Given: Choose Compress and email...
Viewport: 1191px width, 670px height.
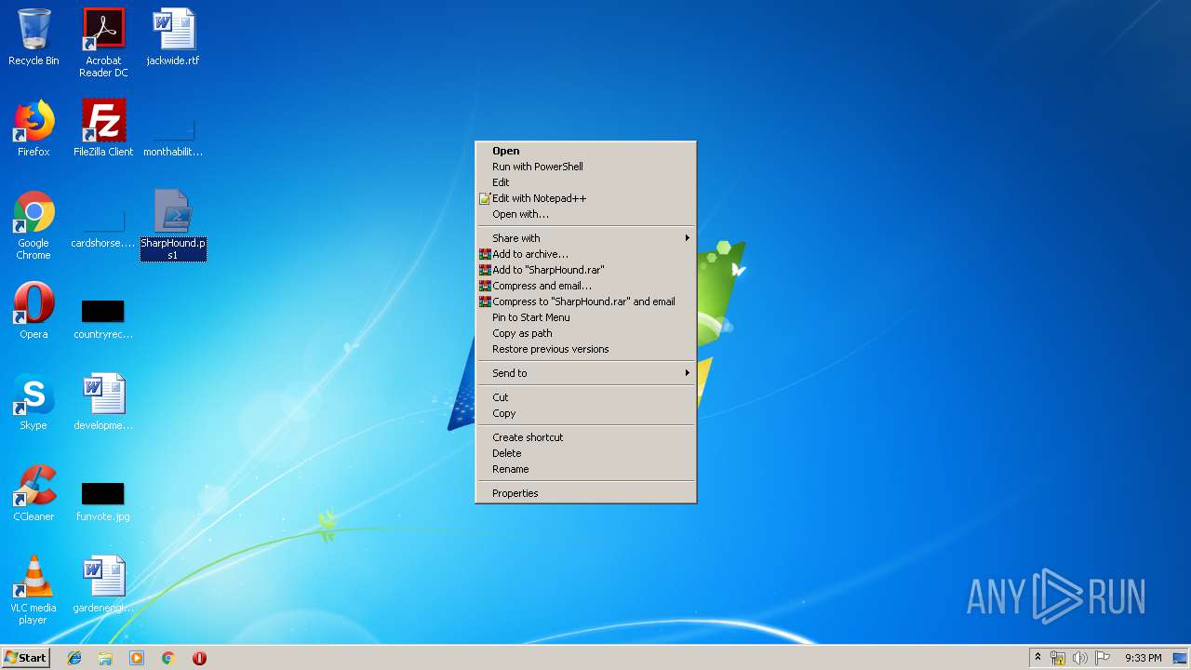Looking at the screenshot, I should (585, 286).
